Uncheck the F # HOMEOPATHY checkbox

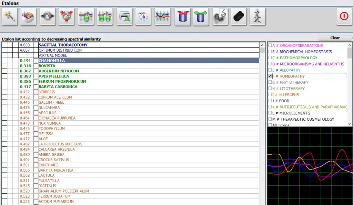click(270, 76)
